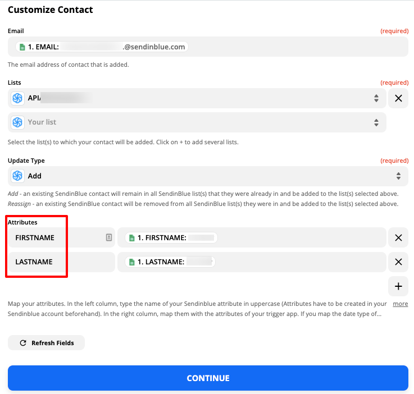Click the 'Attributes' label
The width and height of the screenshot is (414, 394).
[22, 222]
